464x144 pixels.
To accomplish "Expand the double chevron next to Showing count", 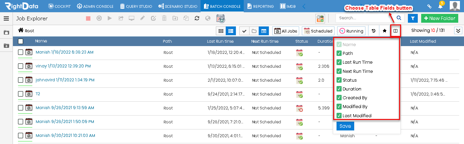I will coord(458,30).
